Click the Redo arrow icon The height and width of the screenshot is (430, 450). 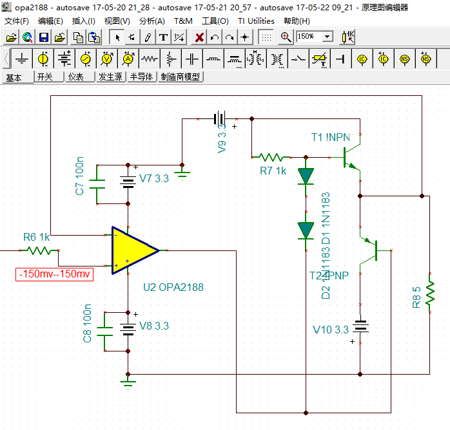click(230, 37)
